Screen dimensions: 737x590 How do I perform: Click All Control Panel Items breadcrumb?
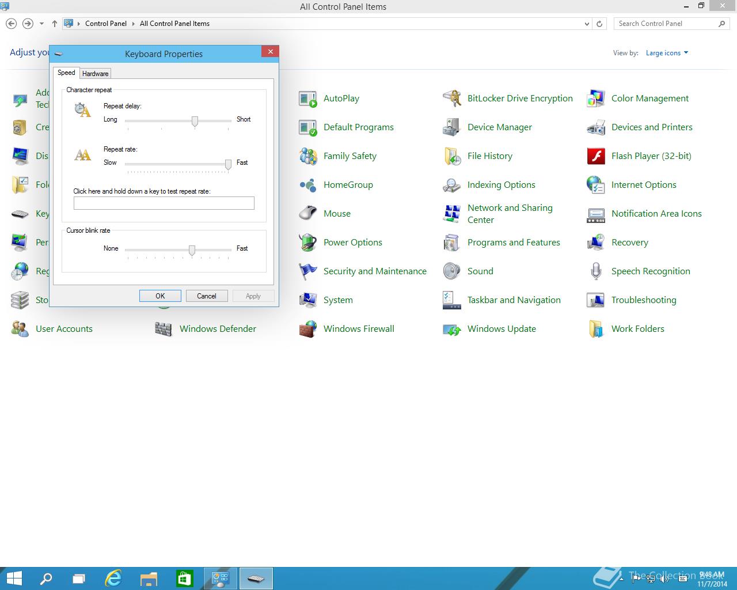coord(174,24)
